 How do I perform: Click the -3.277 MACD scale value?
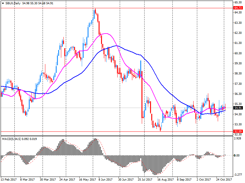click(238, 175)
